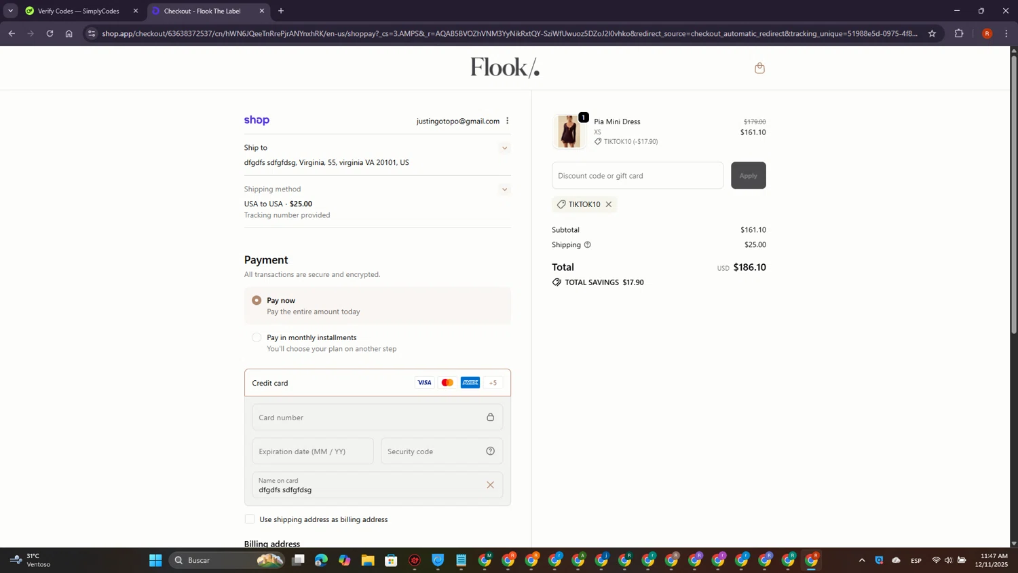Viewport: 1018px width, 573px height.
Task: Click the ship to address text
Action: pos(326,163)
